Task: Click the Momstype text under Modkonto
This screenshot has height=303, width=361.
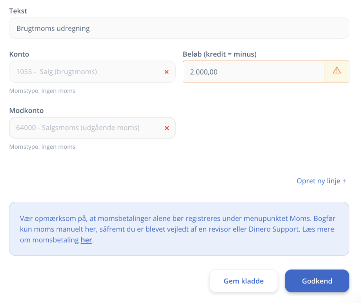Action: pos(42,147)
